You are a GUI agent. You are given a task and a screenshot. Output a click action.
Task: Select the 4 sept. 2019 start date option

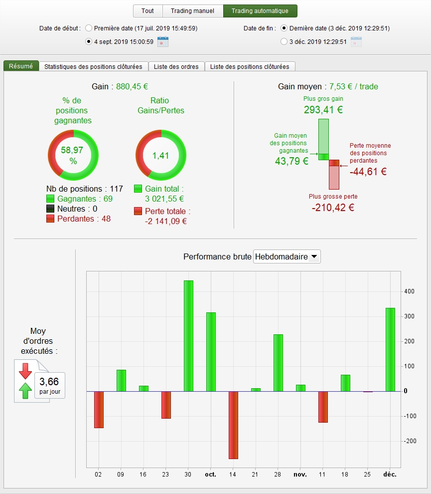tap(89, 41)
